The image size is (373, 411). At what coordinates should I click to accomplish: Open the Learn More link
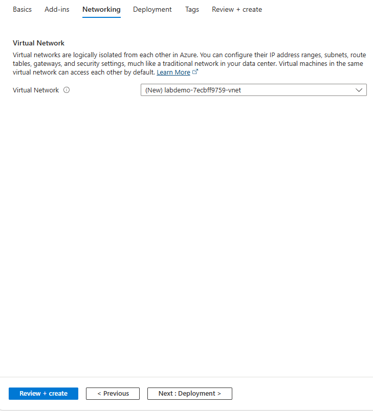(x=173, y=72)
